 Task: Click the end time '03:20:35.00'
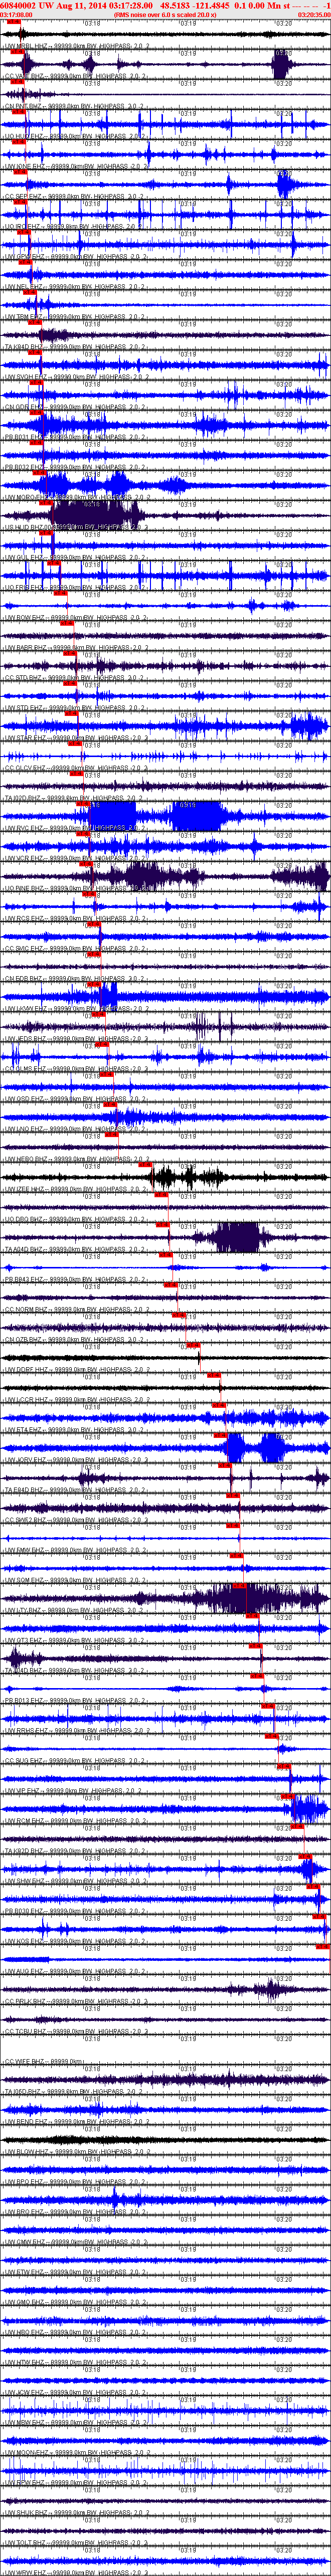(314, 15)
